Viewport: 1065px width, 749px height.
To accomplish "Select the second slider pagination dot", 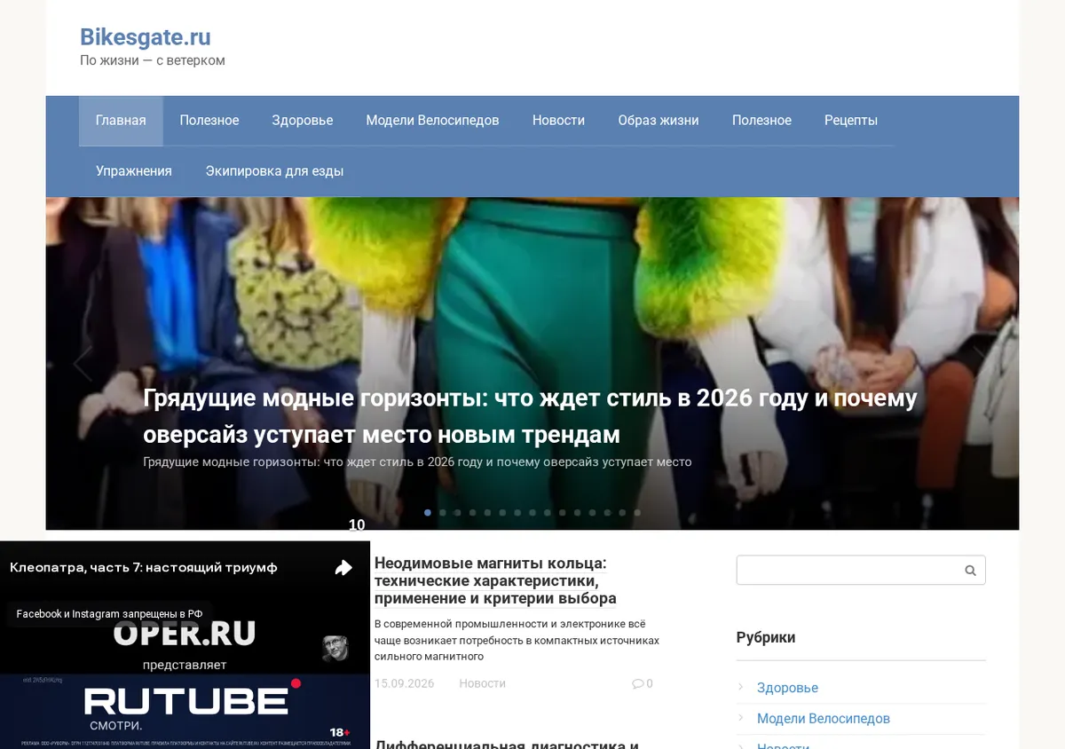I will click(x=443, y=512).
